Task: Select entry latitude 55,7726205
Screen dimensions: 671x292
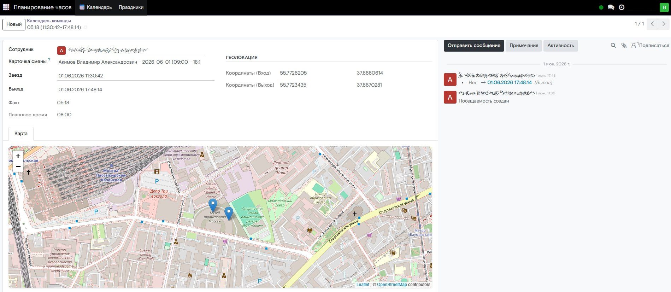Action: tap(293, 73)
